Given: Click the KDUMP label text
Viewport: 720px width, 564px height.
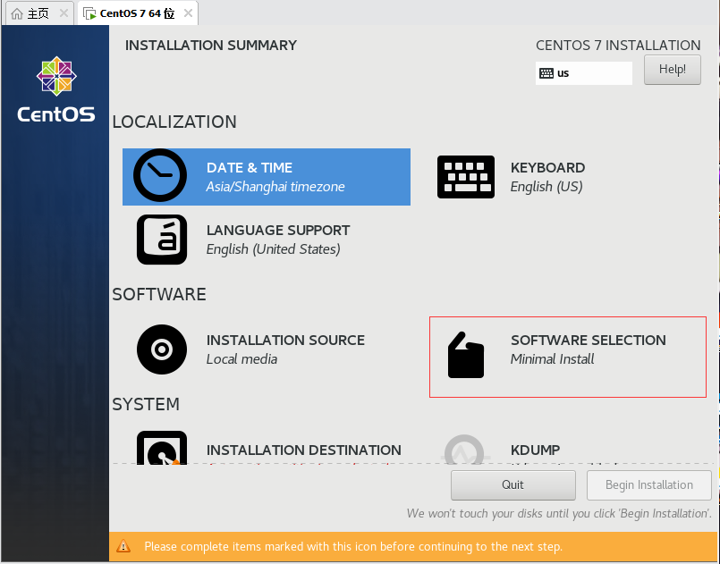Looking at the screenshot, I should point(536,450).
